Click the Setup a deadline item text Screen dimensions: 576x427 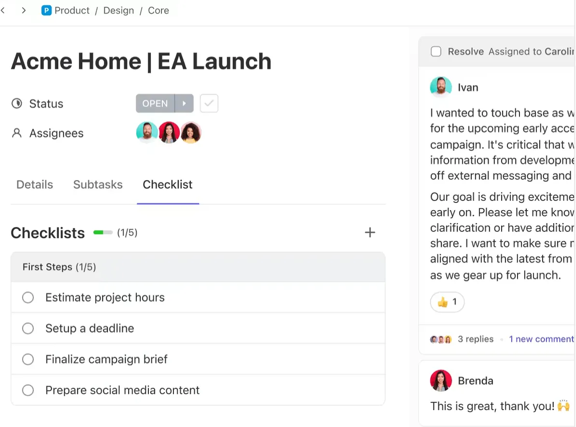pyautogui.click(x=89, y=328)
